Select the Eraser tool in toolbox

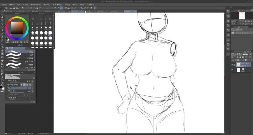(x=2, y=53)
